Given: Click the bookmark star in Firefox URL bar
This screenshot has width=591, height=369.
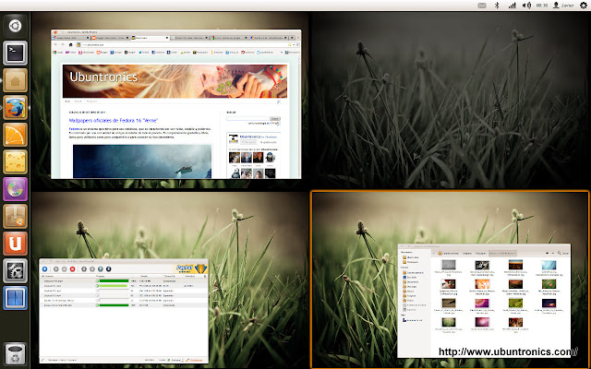Looking at the screenshot, I should coord(289,45).
